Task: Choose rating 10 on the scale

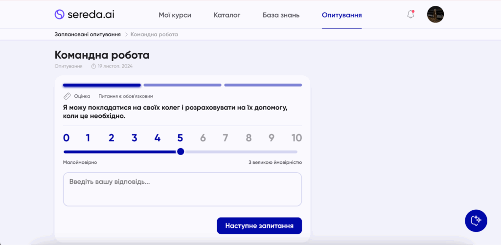Action: coord(296,138)
